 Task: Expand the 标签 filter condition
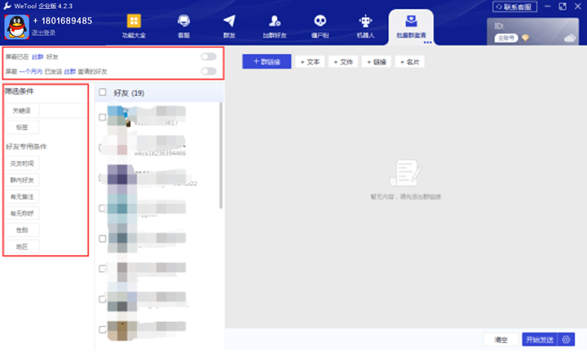click(21, 127)
